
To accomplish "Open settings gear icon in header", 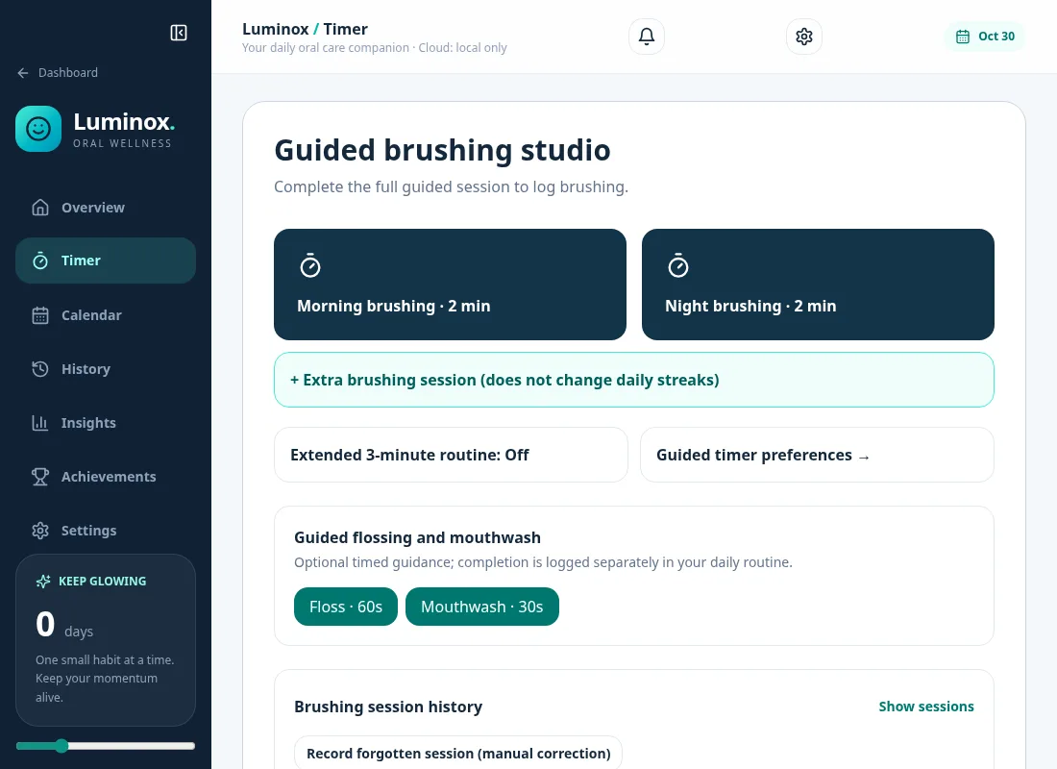I will click(x=804, y=37).
